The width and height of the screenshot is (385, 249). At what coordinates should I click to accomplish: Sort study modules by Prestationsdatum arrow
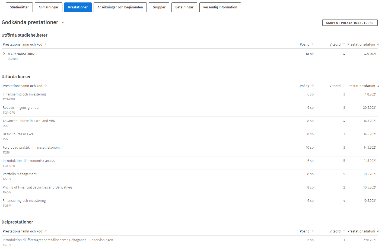click(x=378, y=44)
